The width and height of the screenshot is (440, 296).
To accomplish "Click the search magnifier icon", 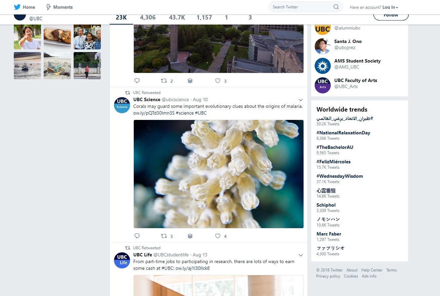I will click(336, 7).
